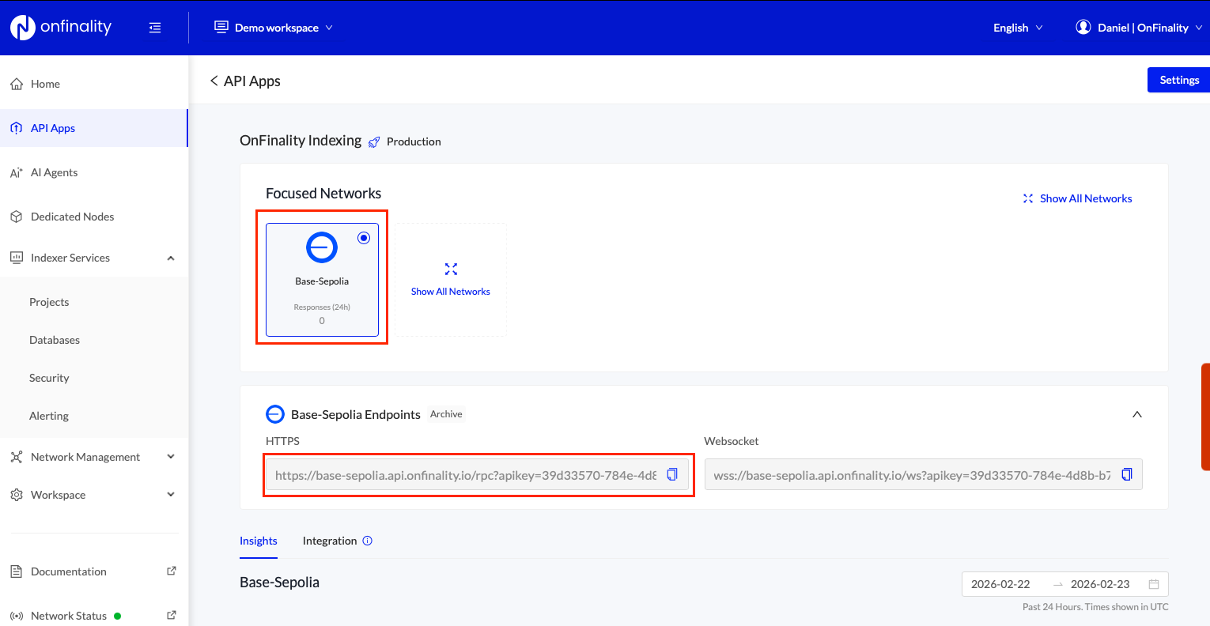Click the OnFinality logo
This screenshot has height=626, width=1210.
coord(60,26)
